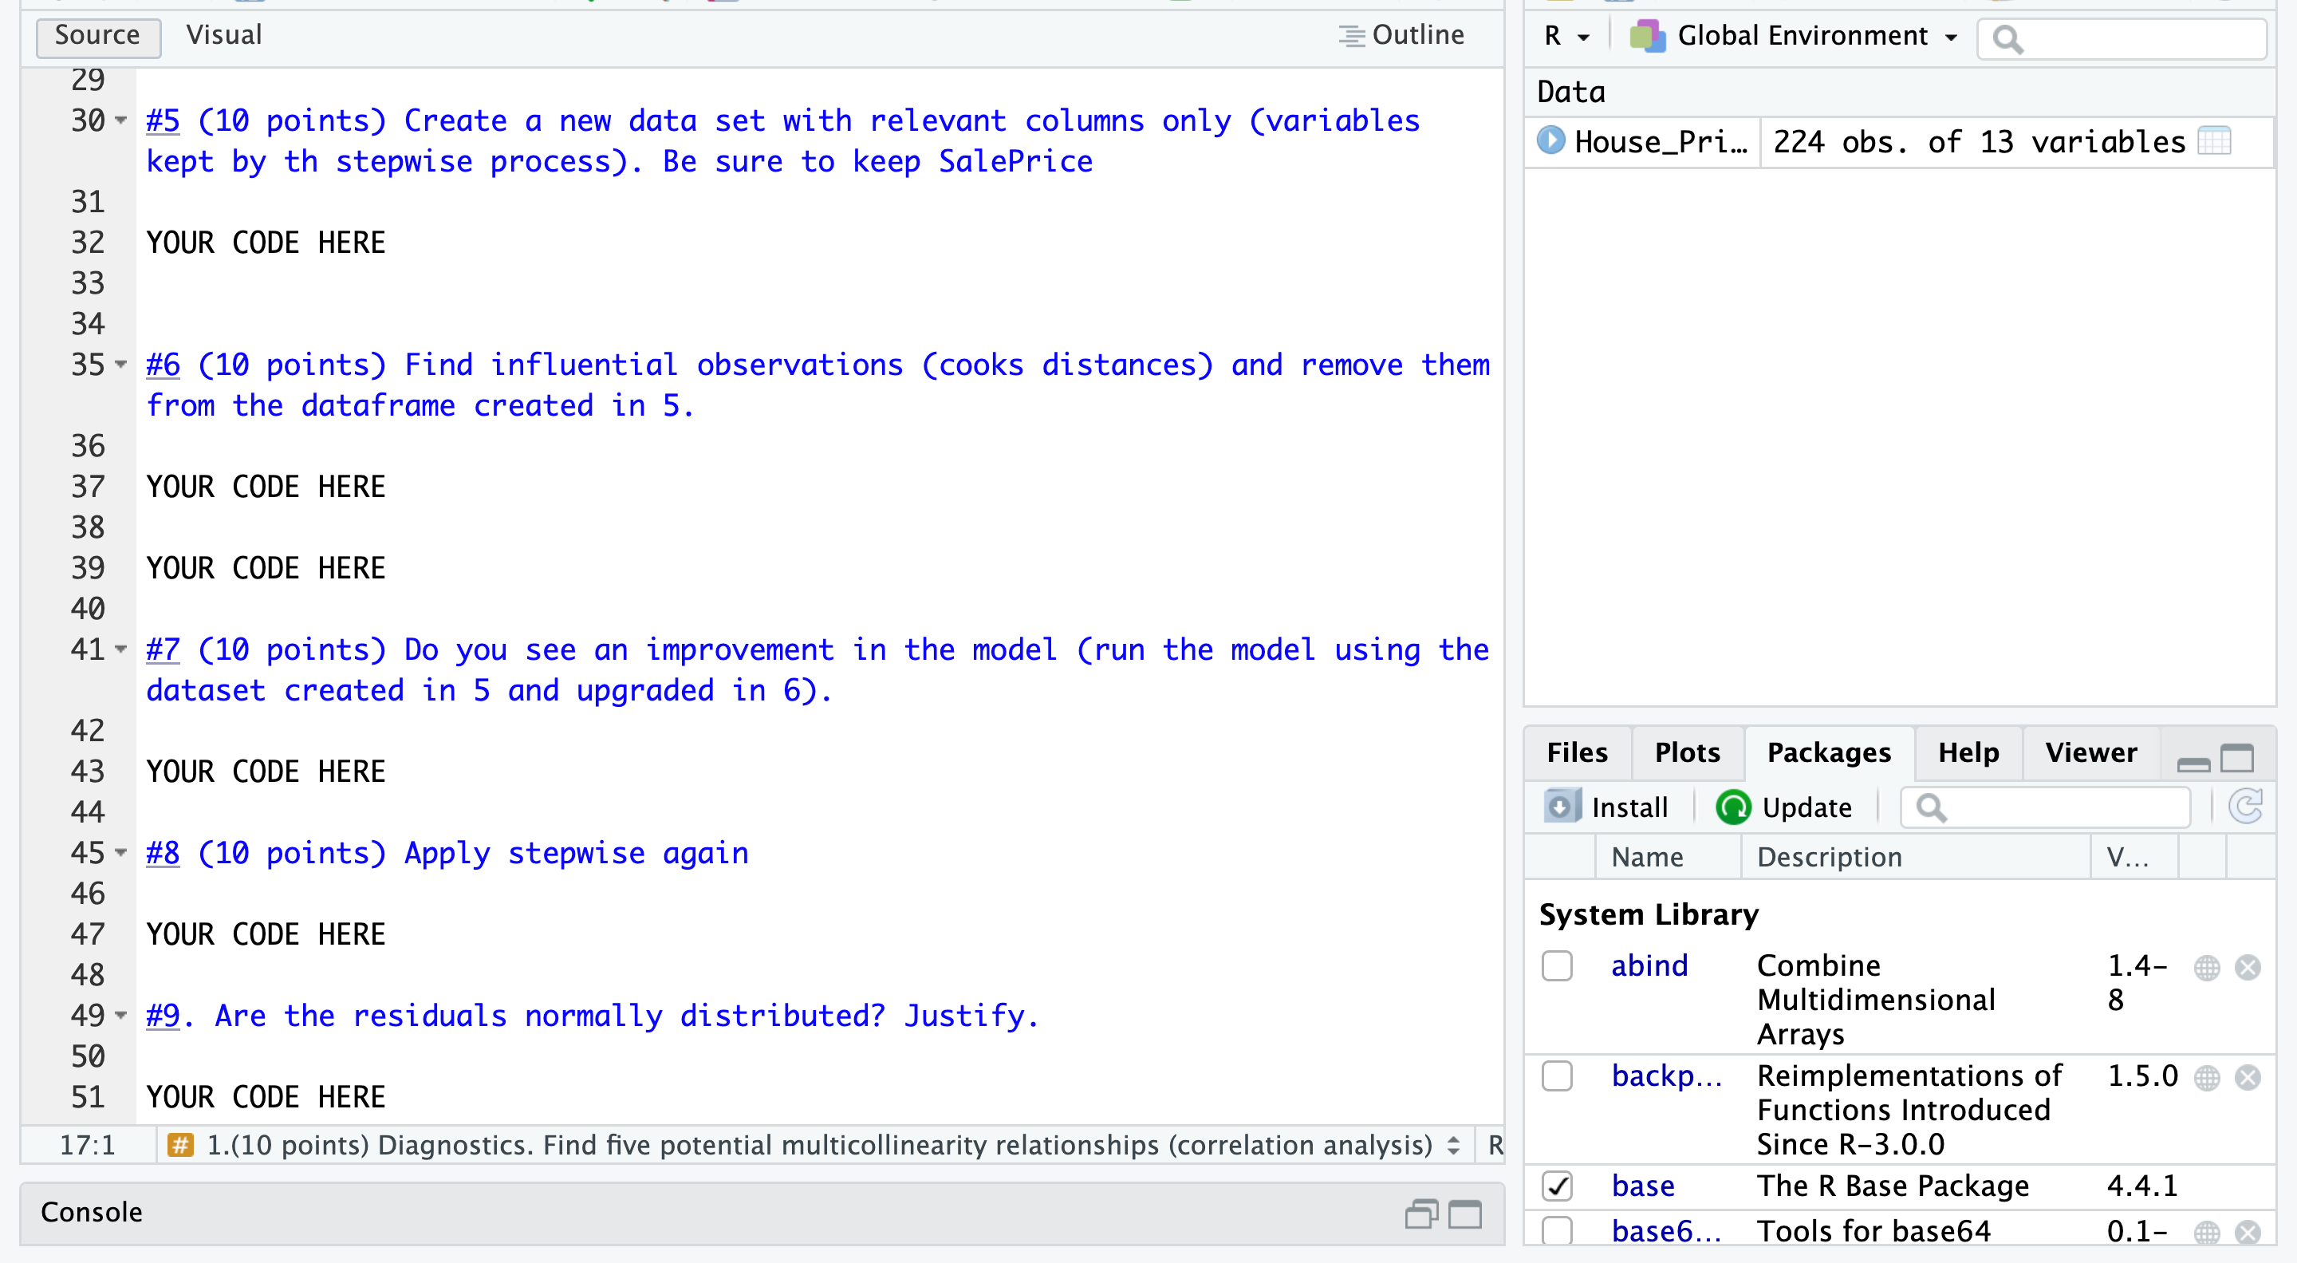Open the Global Environment dropdown
The height and width of the screenshot is (1263, 2297).
[1793, 37]
